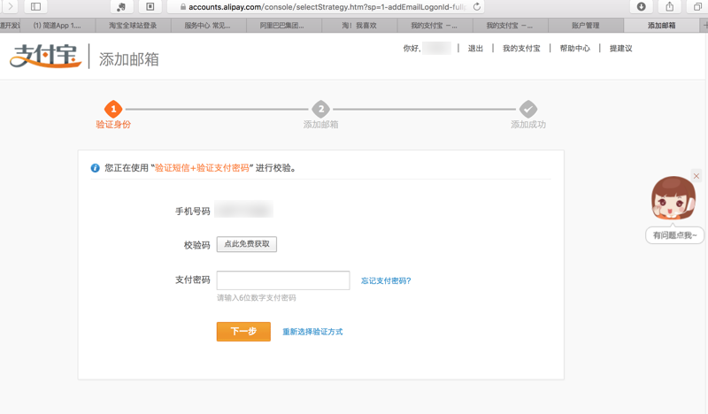The width and height of the screenshot is (708, 414).
Task: Click the 验证短信+验证支付密码 orange text
Action: click(202, 168)
